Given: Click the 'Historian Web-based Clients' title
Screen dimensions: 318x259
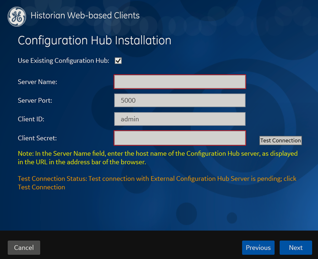Looking at the screenshot, I should point(85,15).
